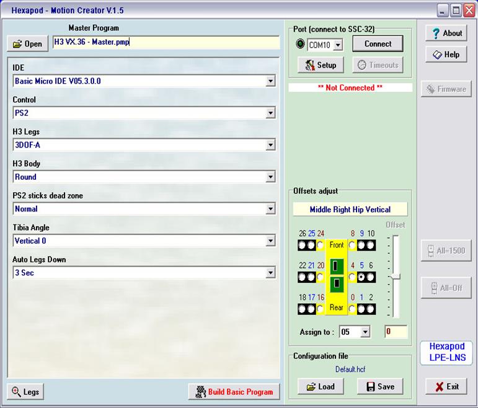Open the Assign to channel dropdown

[365, 332]
